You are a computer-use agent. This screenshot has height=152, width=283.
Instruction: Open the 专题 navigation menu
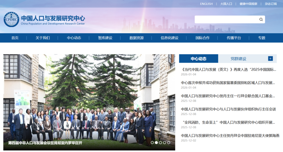(261, 38)
